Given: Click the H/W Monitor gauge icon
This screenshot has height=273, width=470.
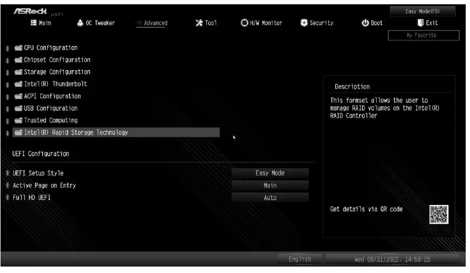Looking at the screenshot, I should tap(244, 23).
